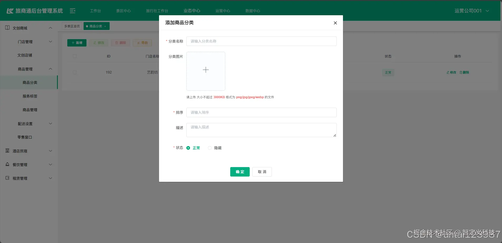
Task: Expand the 门店管理 submenu
Action: tap(50, 42)
